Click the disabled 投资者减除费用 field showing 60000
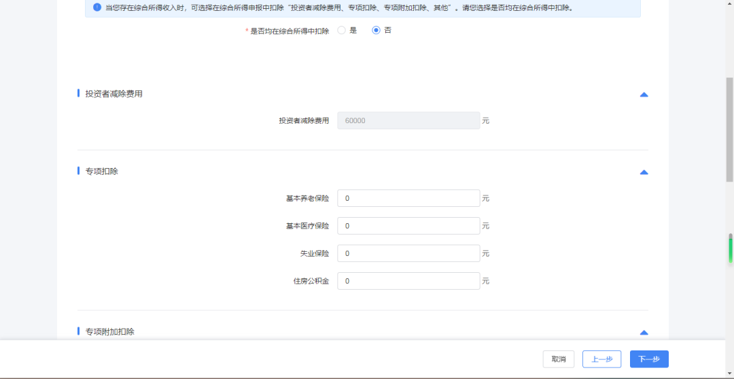 click(x=408, y=120)
